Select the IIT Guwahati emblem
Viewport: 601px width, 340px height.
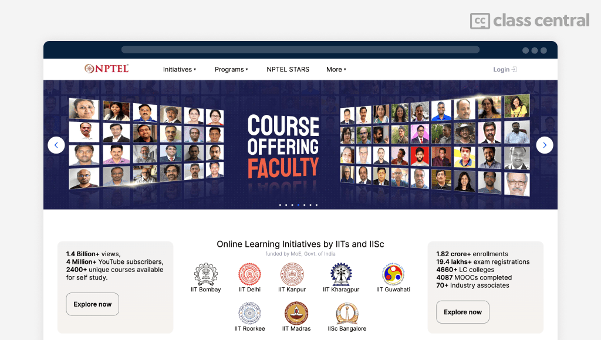[x=393, y=274]
